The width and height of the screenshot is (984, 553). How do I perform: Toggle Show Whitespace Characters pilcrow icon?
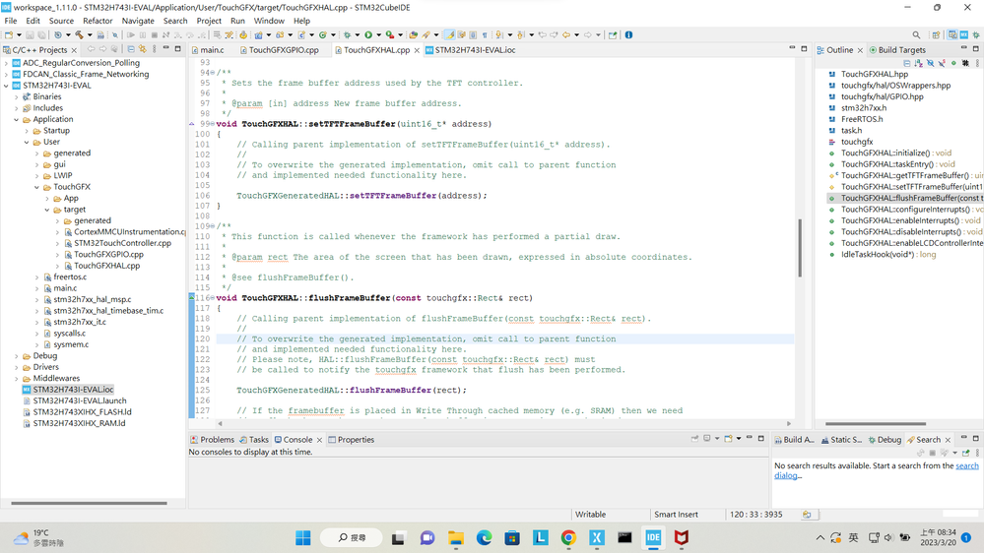485,35
